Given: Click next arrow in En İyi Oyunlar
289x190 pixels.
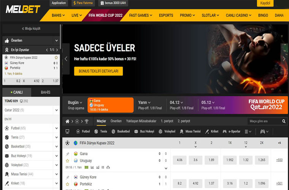Looking at the screenshot, I should pyautogui.click(x=57, y=50).
